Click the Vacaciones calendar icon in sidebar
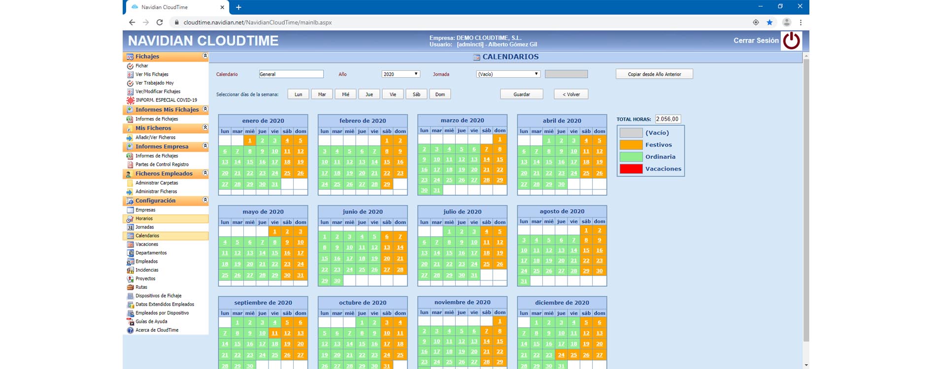936x369 pixels. (130, 245)
